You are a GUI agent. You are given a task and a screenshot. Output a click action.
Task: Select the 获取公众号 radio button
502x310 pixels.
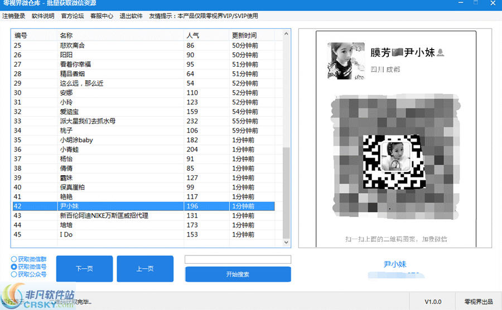(15, 274)
